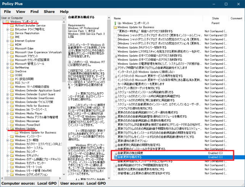Screen dimensions: 245x187
Task: Select the IME folder icon
Action: click(12, 37)
